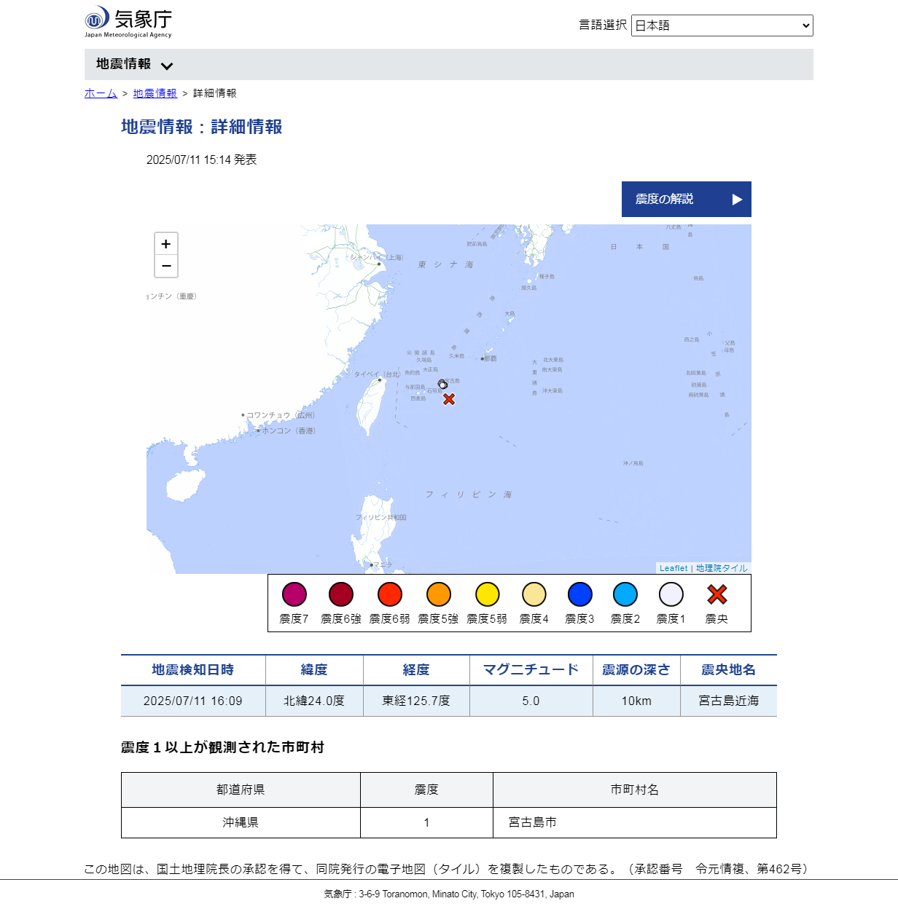The height and width of the screenshot is (917, 898).
Task: Select the 北緯24.0度 latitude cell
Action: 314,701
